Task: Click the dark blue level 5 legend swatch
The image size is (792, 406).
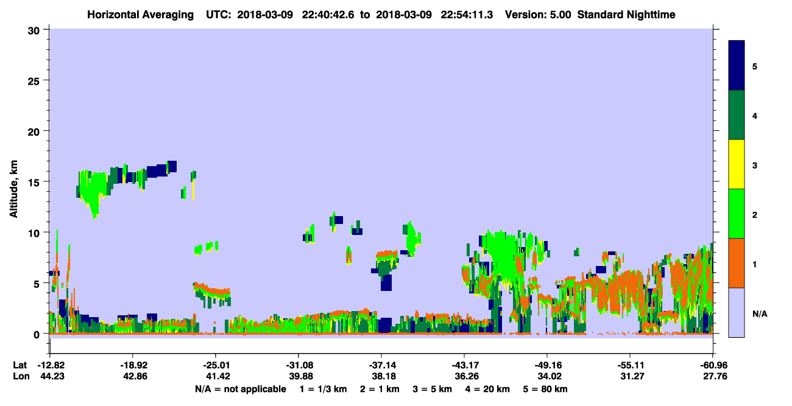Action: [x=737, y=66]
